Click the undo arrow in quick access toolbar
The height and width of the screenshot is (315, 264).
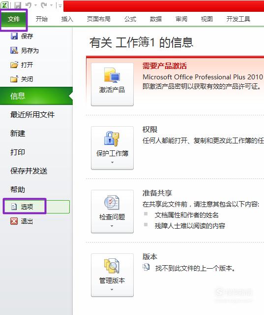click(29, 5)
